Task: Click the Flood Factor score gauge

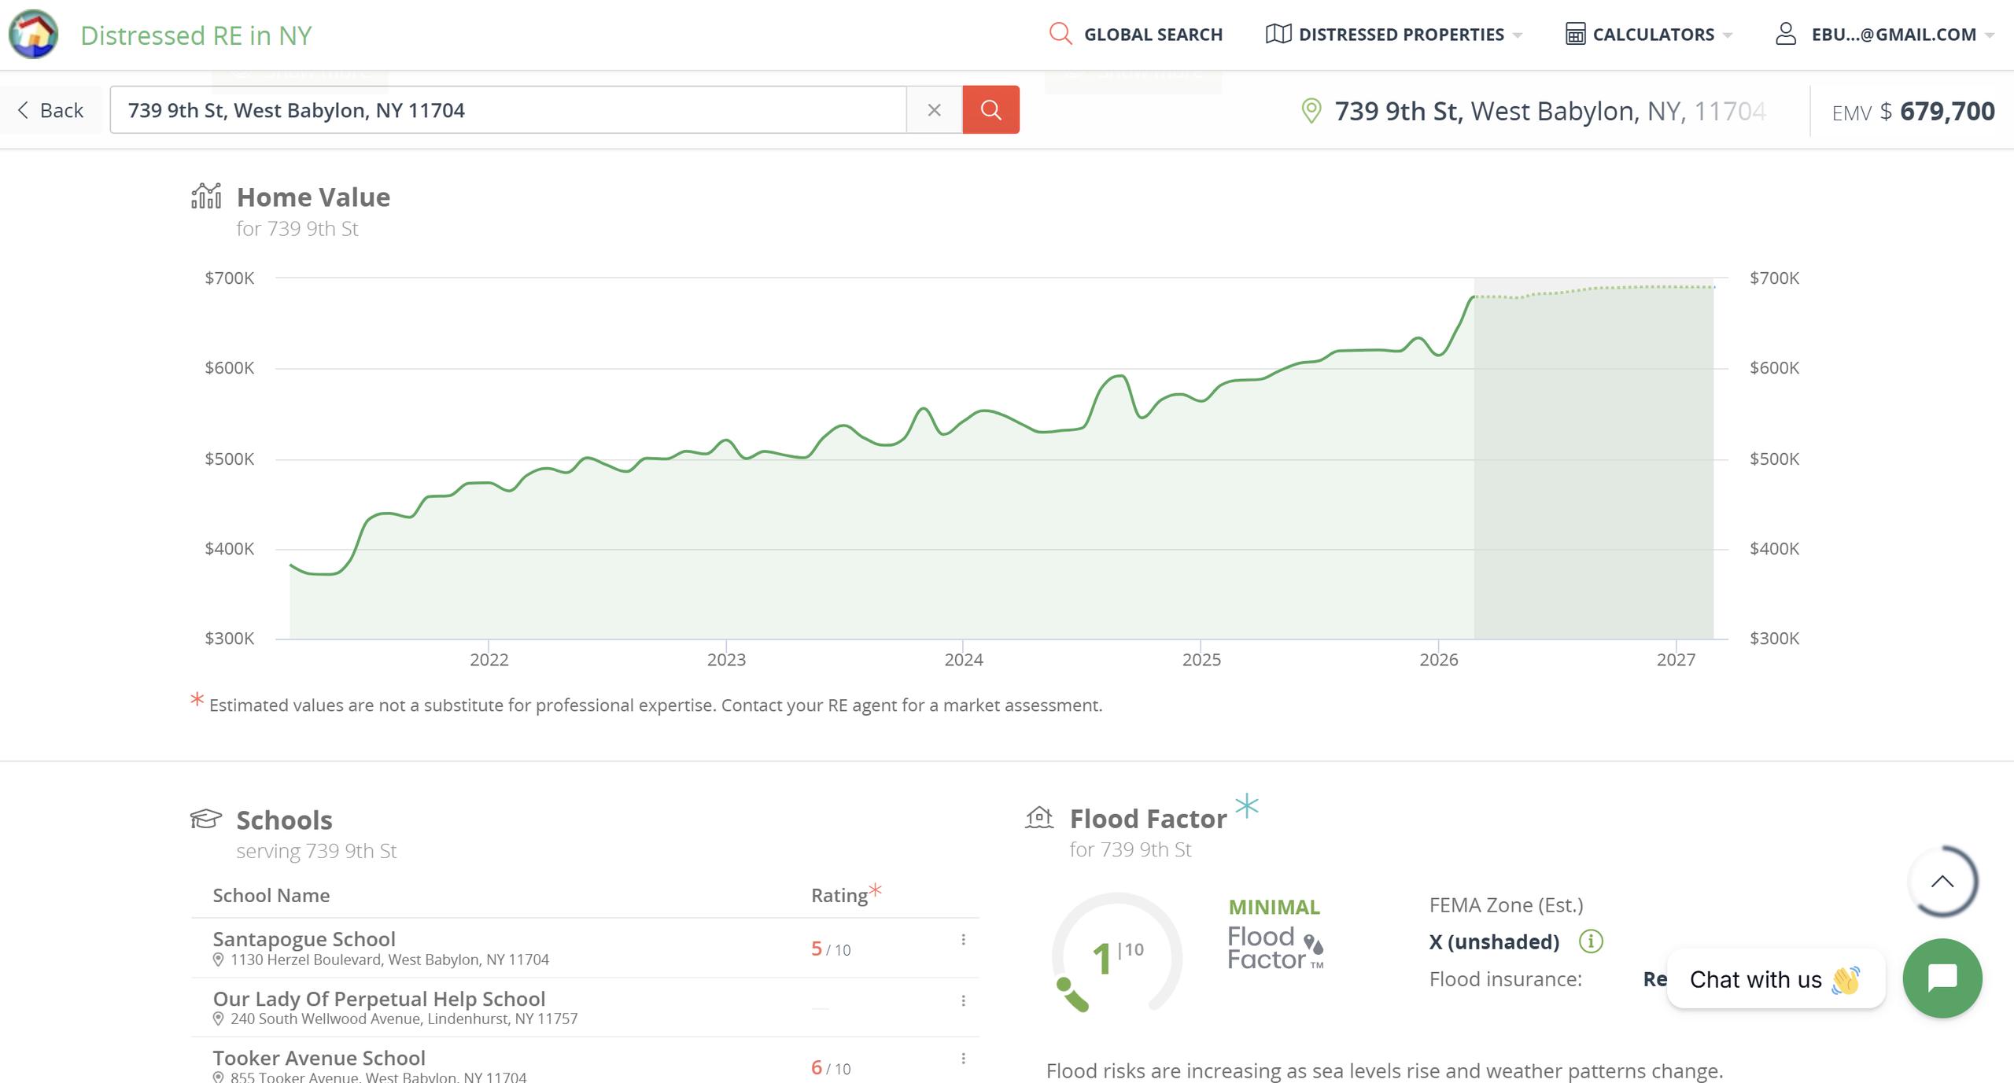Action: [1116, 954]
